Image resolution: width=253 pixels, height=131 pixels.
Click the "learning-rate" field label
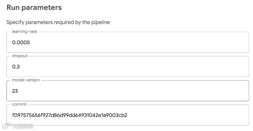tap(24, 31)
